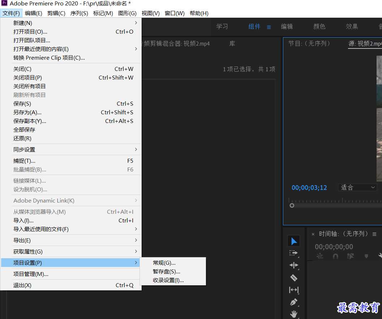Viewport: 382px width, 319px height.
Task: Select the Razor tool
Action: click(294, 277)
